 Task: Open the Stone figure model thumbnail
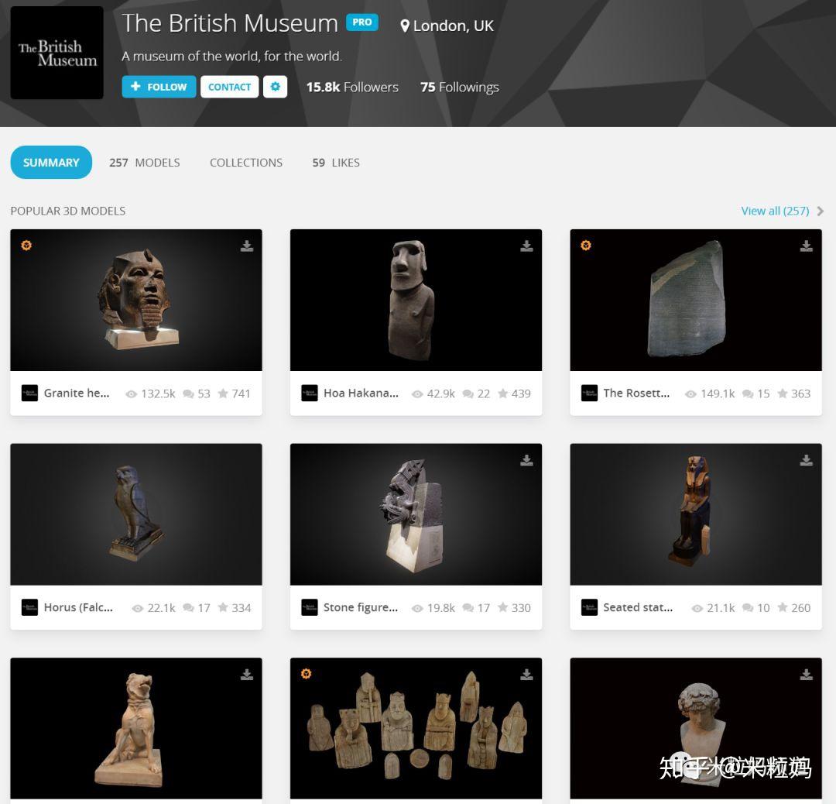point(416,514)
